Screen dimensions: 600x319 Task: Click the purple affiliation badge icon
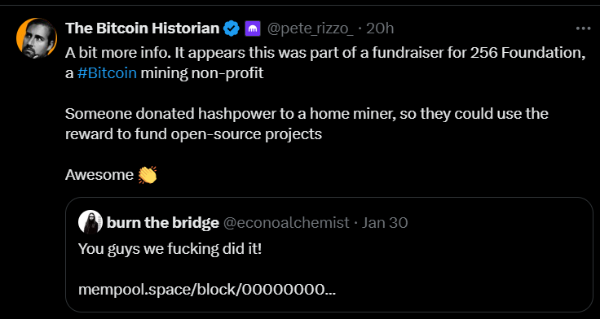click(253, 28)
